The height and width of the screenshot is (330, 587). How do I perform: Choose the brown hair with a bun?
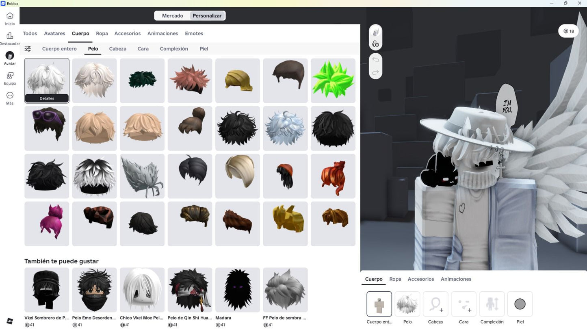pos(190,128)
